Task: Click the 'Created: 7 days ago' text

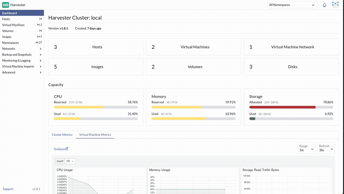Action: point(88,28)
